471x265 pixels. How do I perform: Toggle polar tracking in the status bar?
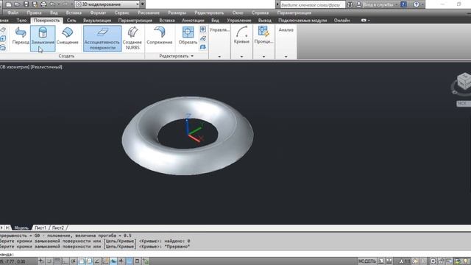(73, 261)
